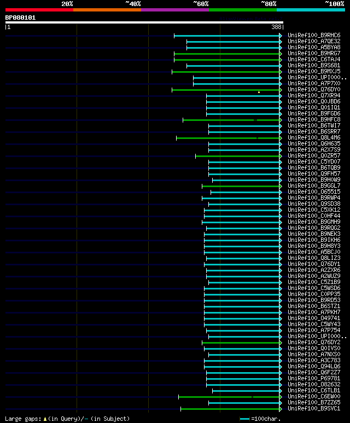Click the UniRef100_C6TLB1 label
This screenshot has width=350, height=423.
[314, 391]
